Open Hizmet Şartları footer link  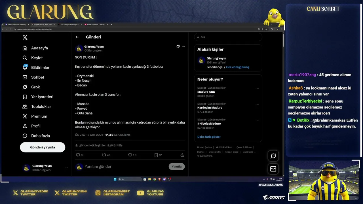204,147
